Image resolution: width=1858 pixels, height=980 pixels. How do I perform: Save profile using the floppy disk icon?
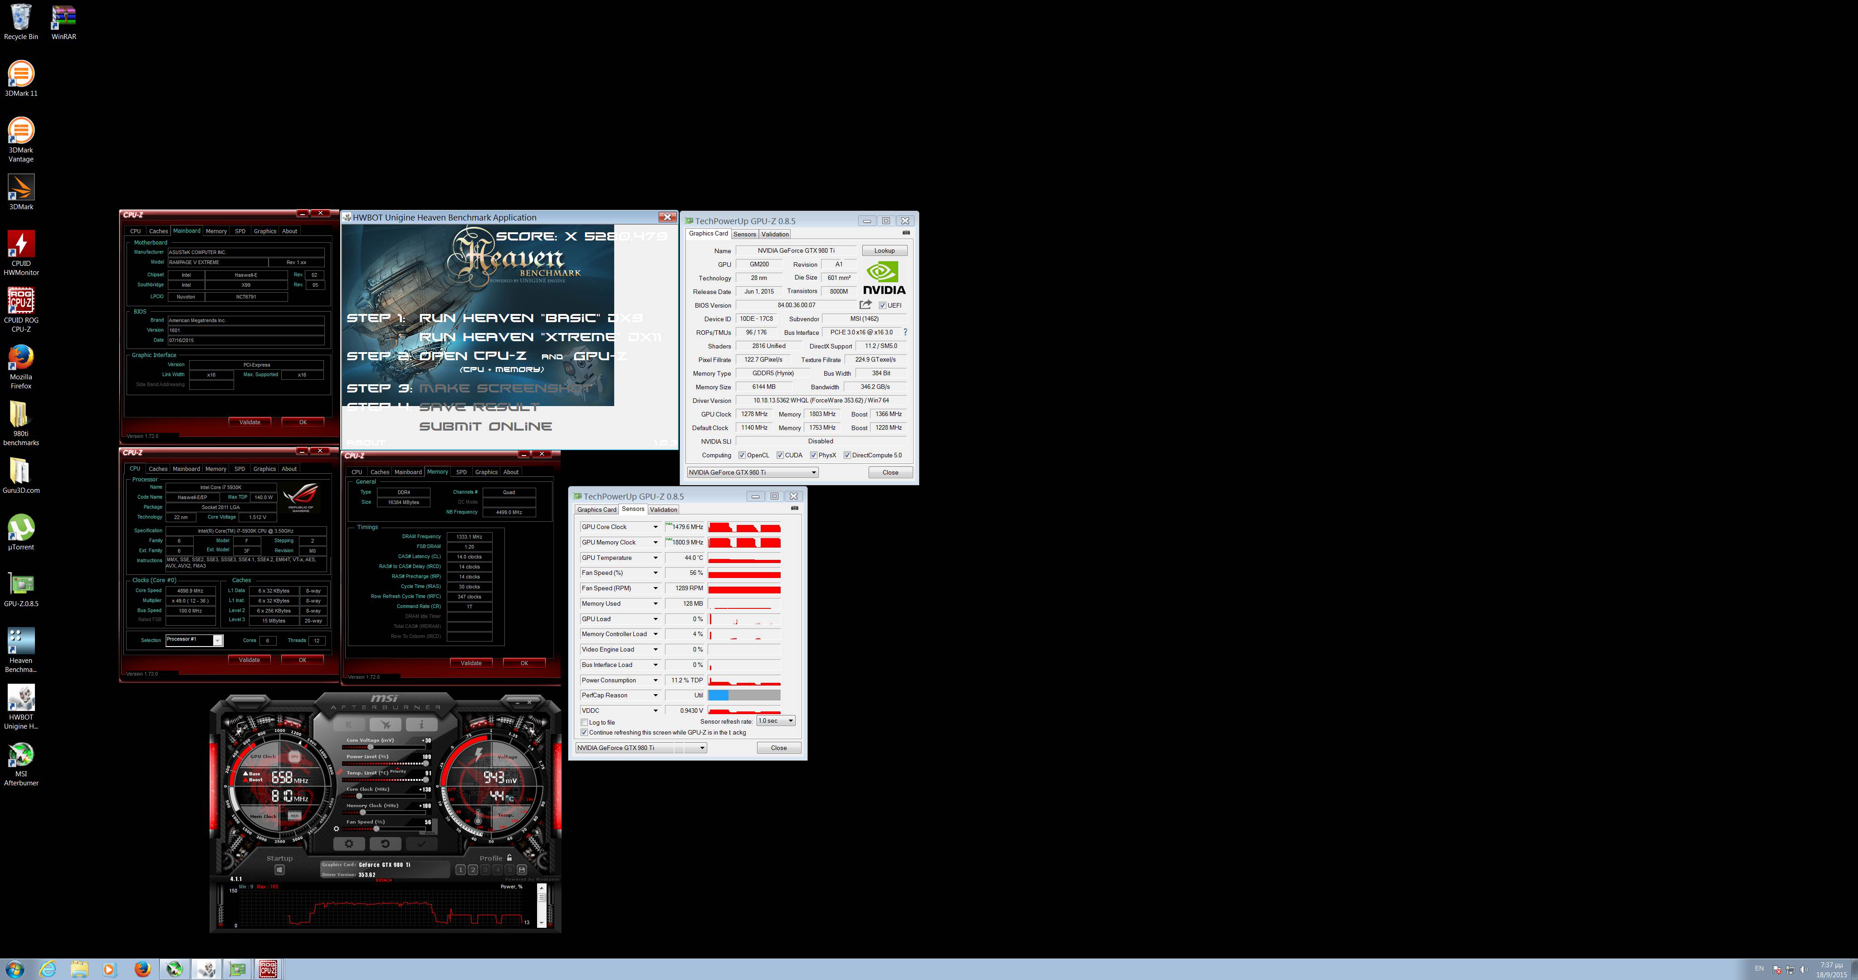coord(522,870)
